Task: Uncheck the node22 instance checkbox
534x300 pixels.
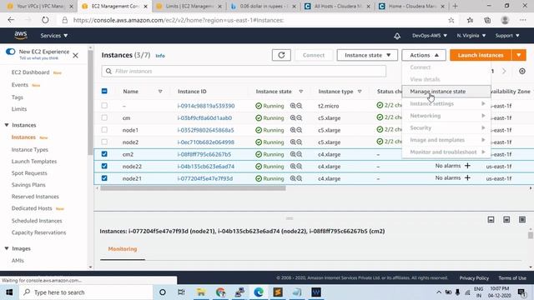Action: click(x=104, y=166)
